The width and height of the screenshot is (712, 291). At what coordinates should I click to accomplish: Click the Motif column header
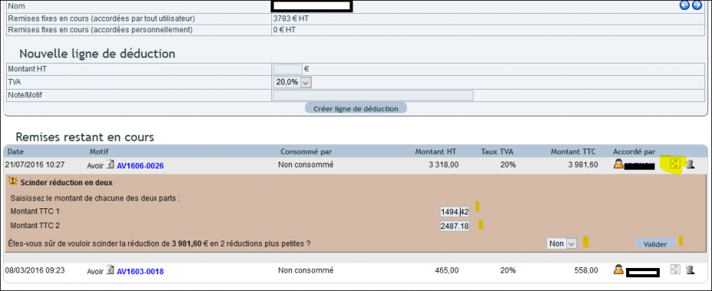click(x=100, y=151)
